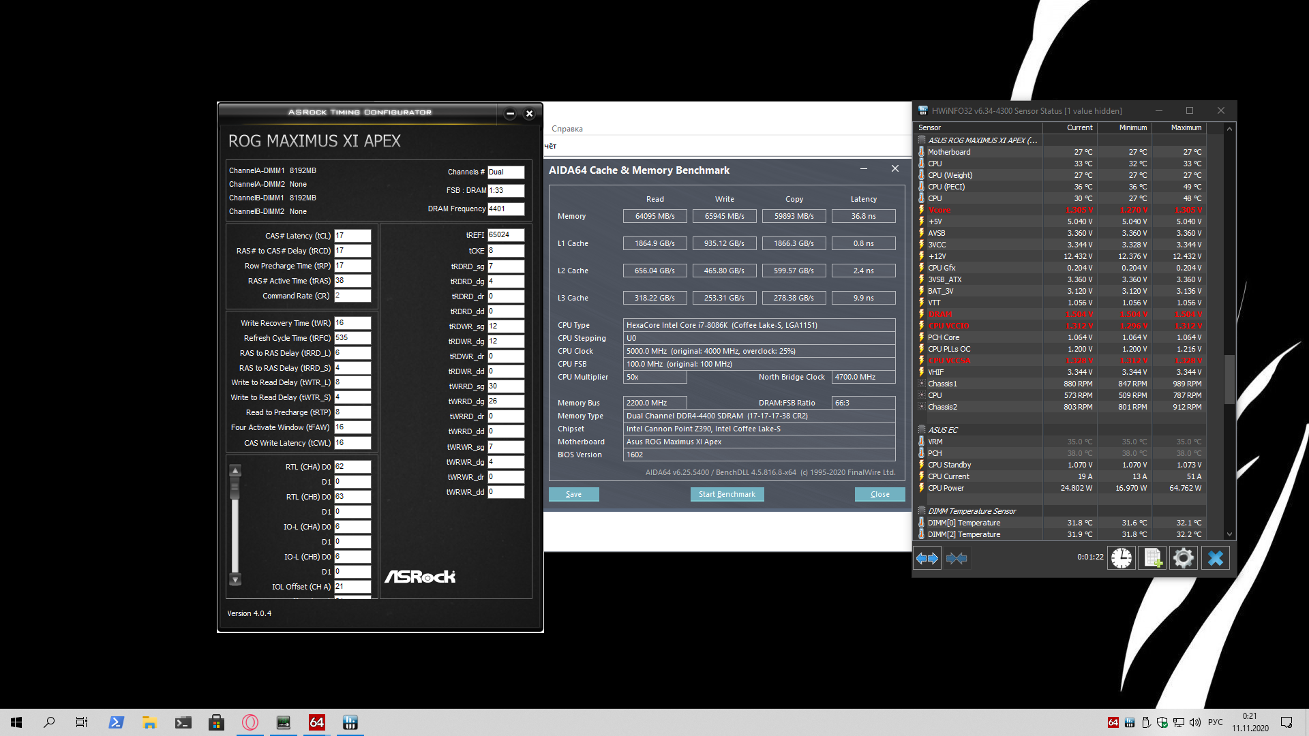Viewport: 1309px width, 736px height.
Task: Click the Maximum column header in HWiNFO
Action: (x=1186, y=127)
